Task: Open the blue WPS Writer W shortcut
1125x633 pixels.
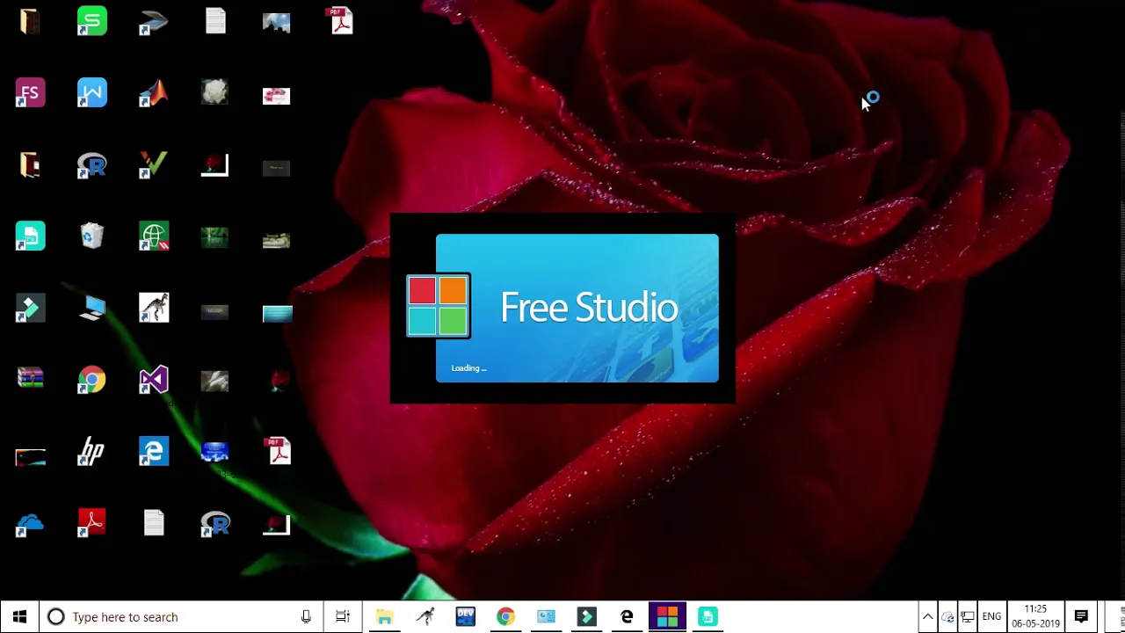Action: pos(92,93)
